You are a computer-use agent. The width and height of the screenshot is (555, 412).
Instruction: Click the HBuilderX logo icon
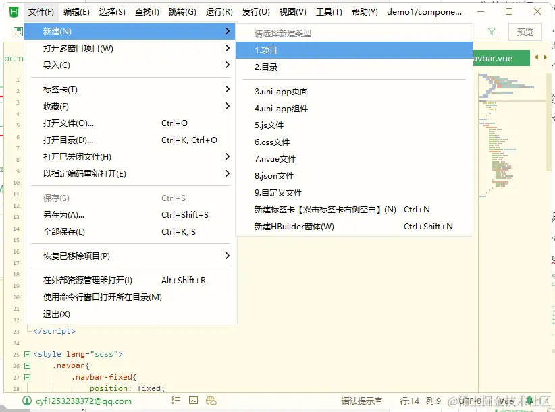14,12
